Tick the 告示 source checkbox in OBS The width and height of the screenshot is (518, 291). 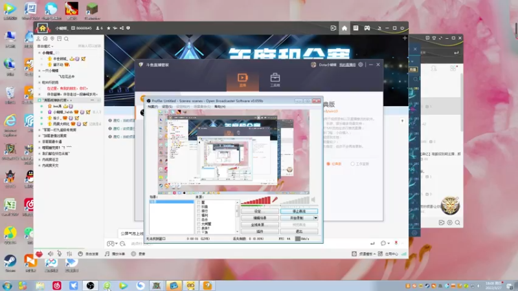199,219
